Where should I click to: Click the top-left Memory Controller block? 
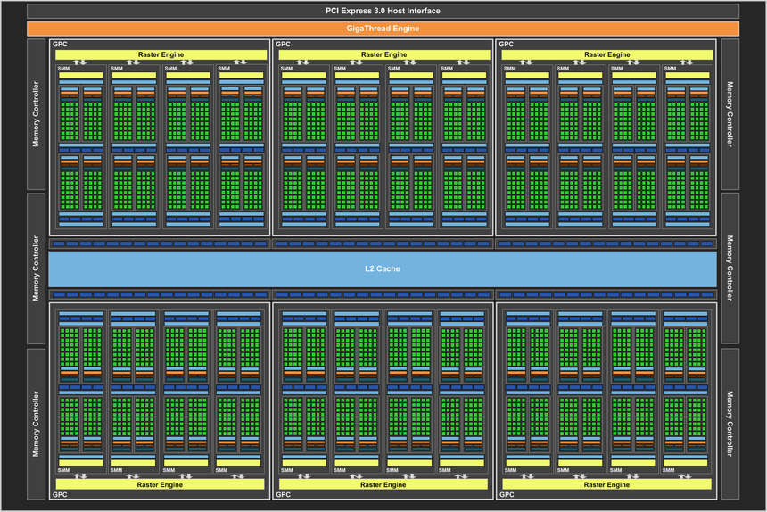pyautogui.click(x=37, y=115)
